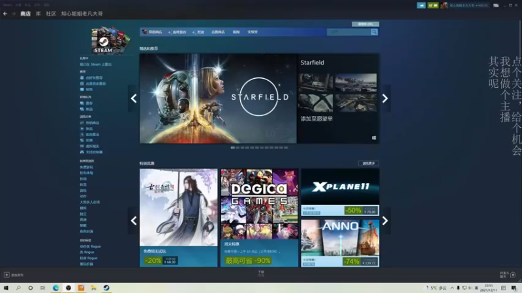Open 轻度 Rogue tag
The image size is (522, 293).
(x=89, y=258)
